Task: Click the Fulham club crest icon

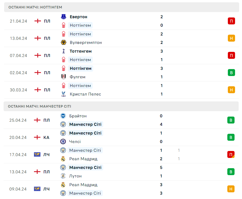Action: point(63,77)
